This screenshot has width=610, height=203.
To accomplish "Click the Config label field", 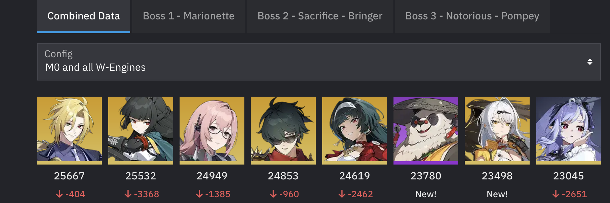I will pos(58,54).
